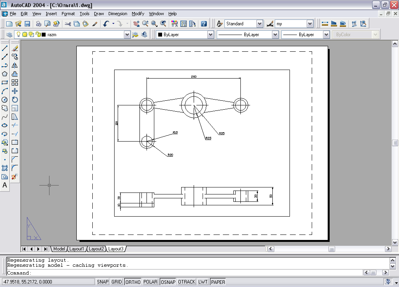Click the Print icon
The height and width of the screenshot is (287, 399).
pos(39,24)
